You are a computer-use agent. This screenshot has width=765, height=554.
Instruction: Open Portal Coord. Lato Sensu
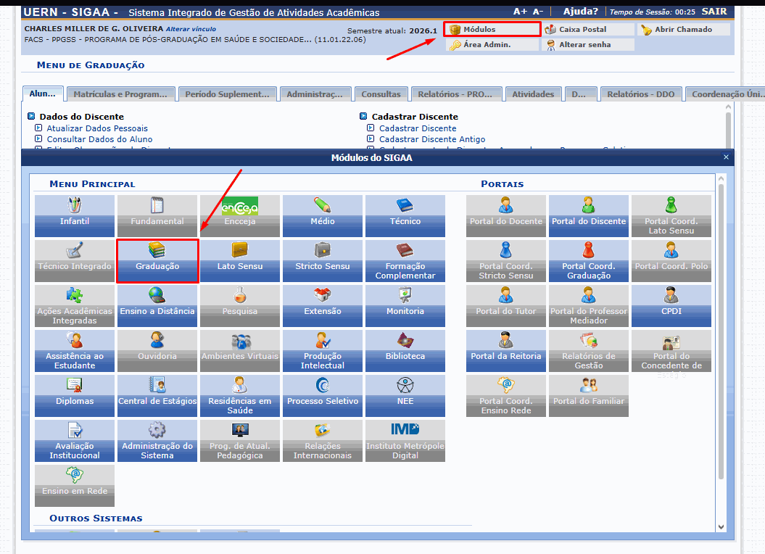coord(671,216)
